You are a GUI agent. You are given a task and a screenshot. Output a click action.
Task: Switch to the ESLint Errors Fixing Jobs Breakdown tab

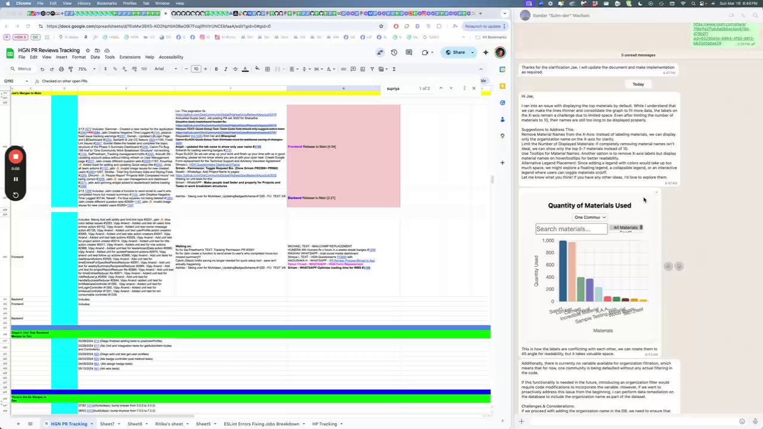[x=261, y=424]
